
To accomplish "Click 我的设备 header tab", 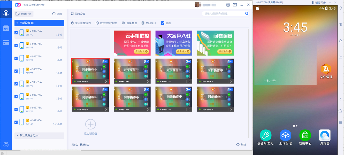I will [78, 14].
